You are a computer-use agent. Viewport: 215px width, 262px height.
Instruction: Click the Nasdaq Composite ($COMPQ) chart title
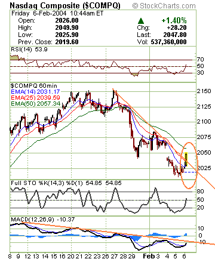pyautogui.click(x=65, y=5)
